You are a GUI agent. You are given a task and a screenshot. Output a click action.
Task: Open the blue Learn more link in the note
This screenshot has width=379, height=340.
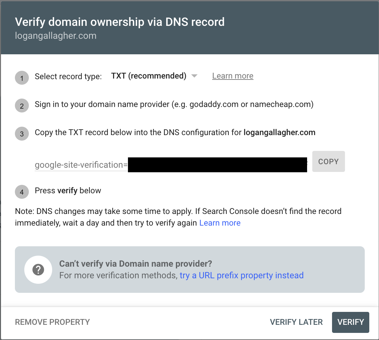click(220, 223)
